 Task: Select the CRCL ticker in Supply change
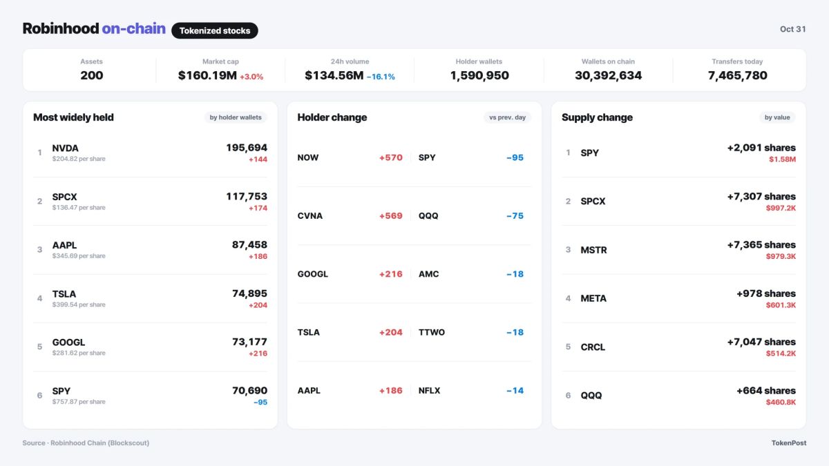click(593, 347)
